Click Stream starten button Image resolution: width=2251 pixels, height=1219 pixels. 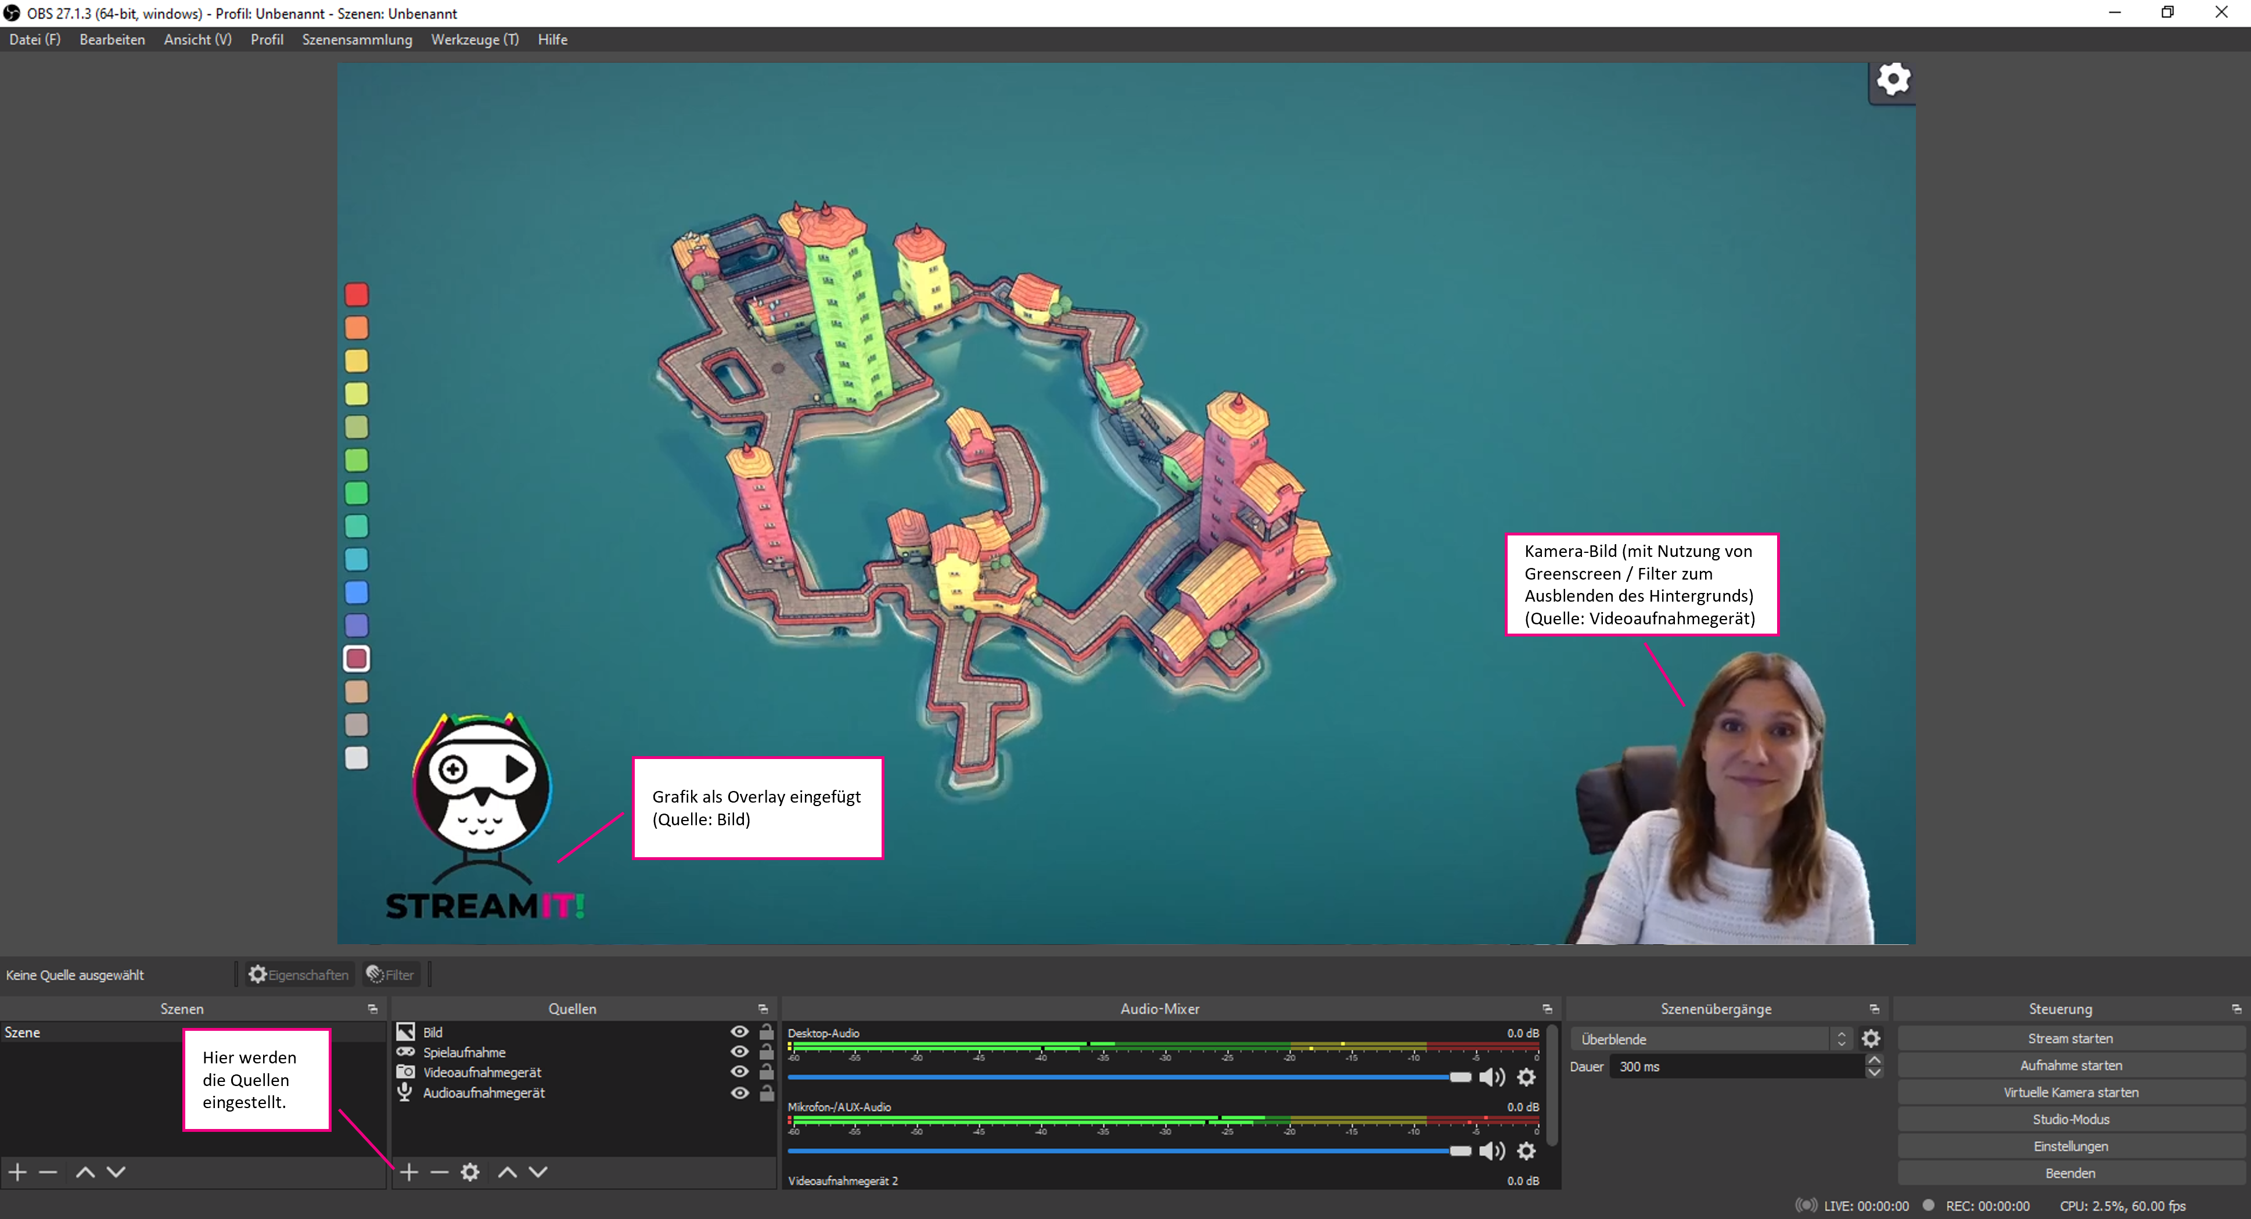2070,1038
